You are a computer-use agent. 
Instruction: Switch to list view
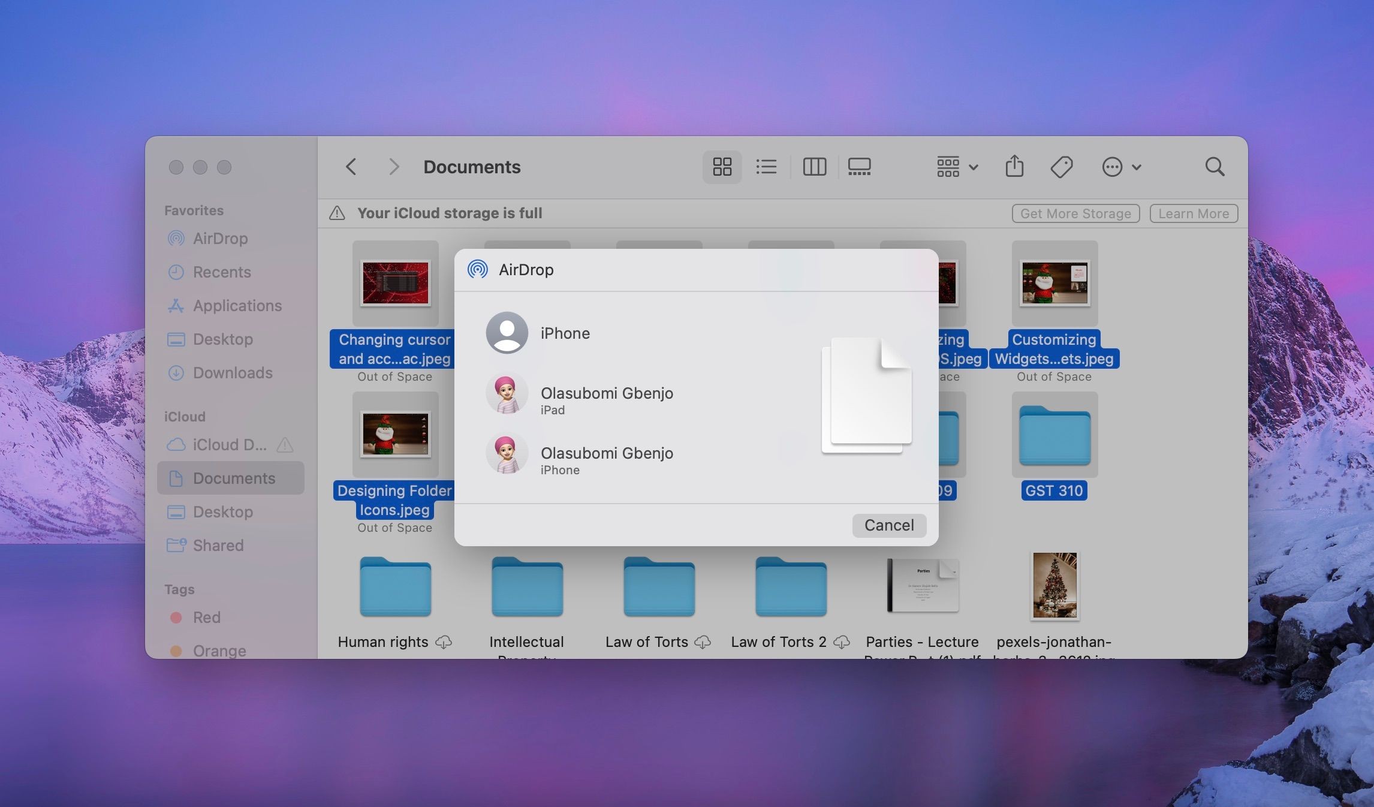[x=766, y=167]
